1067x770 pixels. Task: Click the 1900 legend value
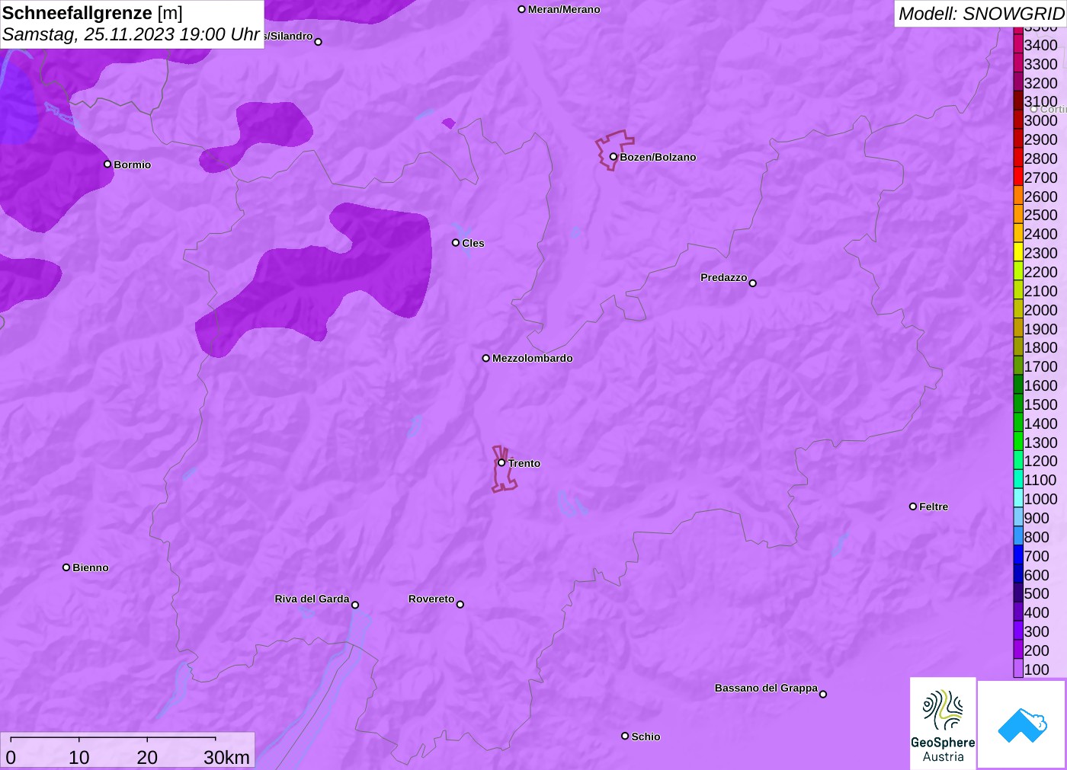[1041, 329]
